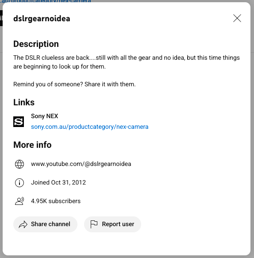
Task: Click the flag icon in Report user
Action: click(94, 224)
